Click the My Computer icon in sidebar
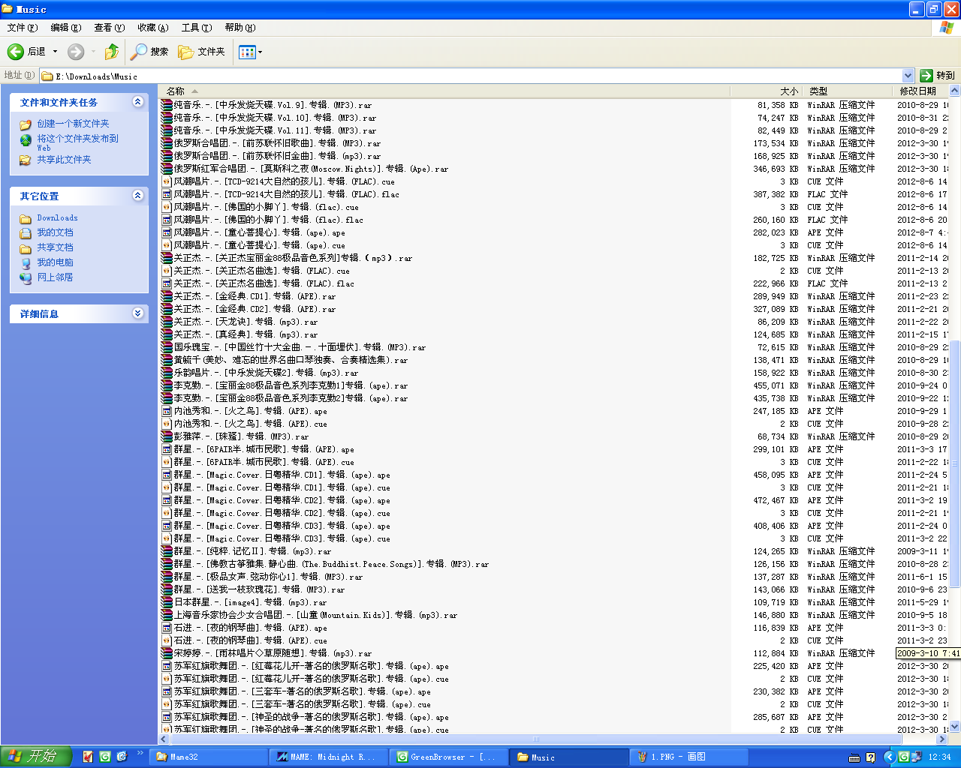The width and height of the screenshot is (961, 768). point(26,263)
